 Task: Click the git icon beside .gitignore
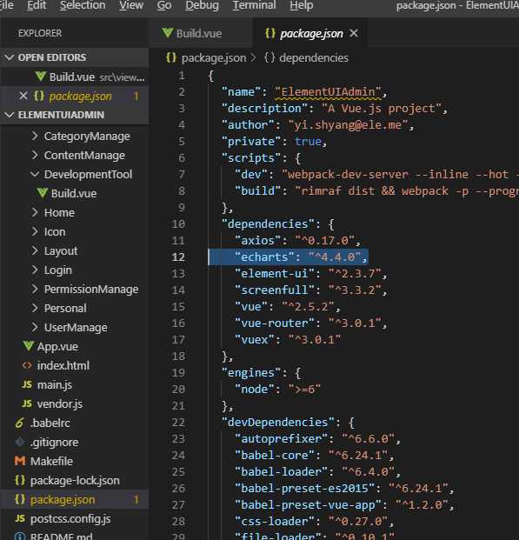pos(20,442)
